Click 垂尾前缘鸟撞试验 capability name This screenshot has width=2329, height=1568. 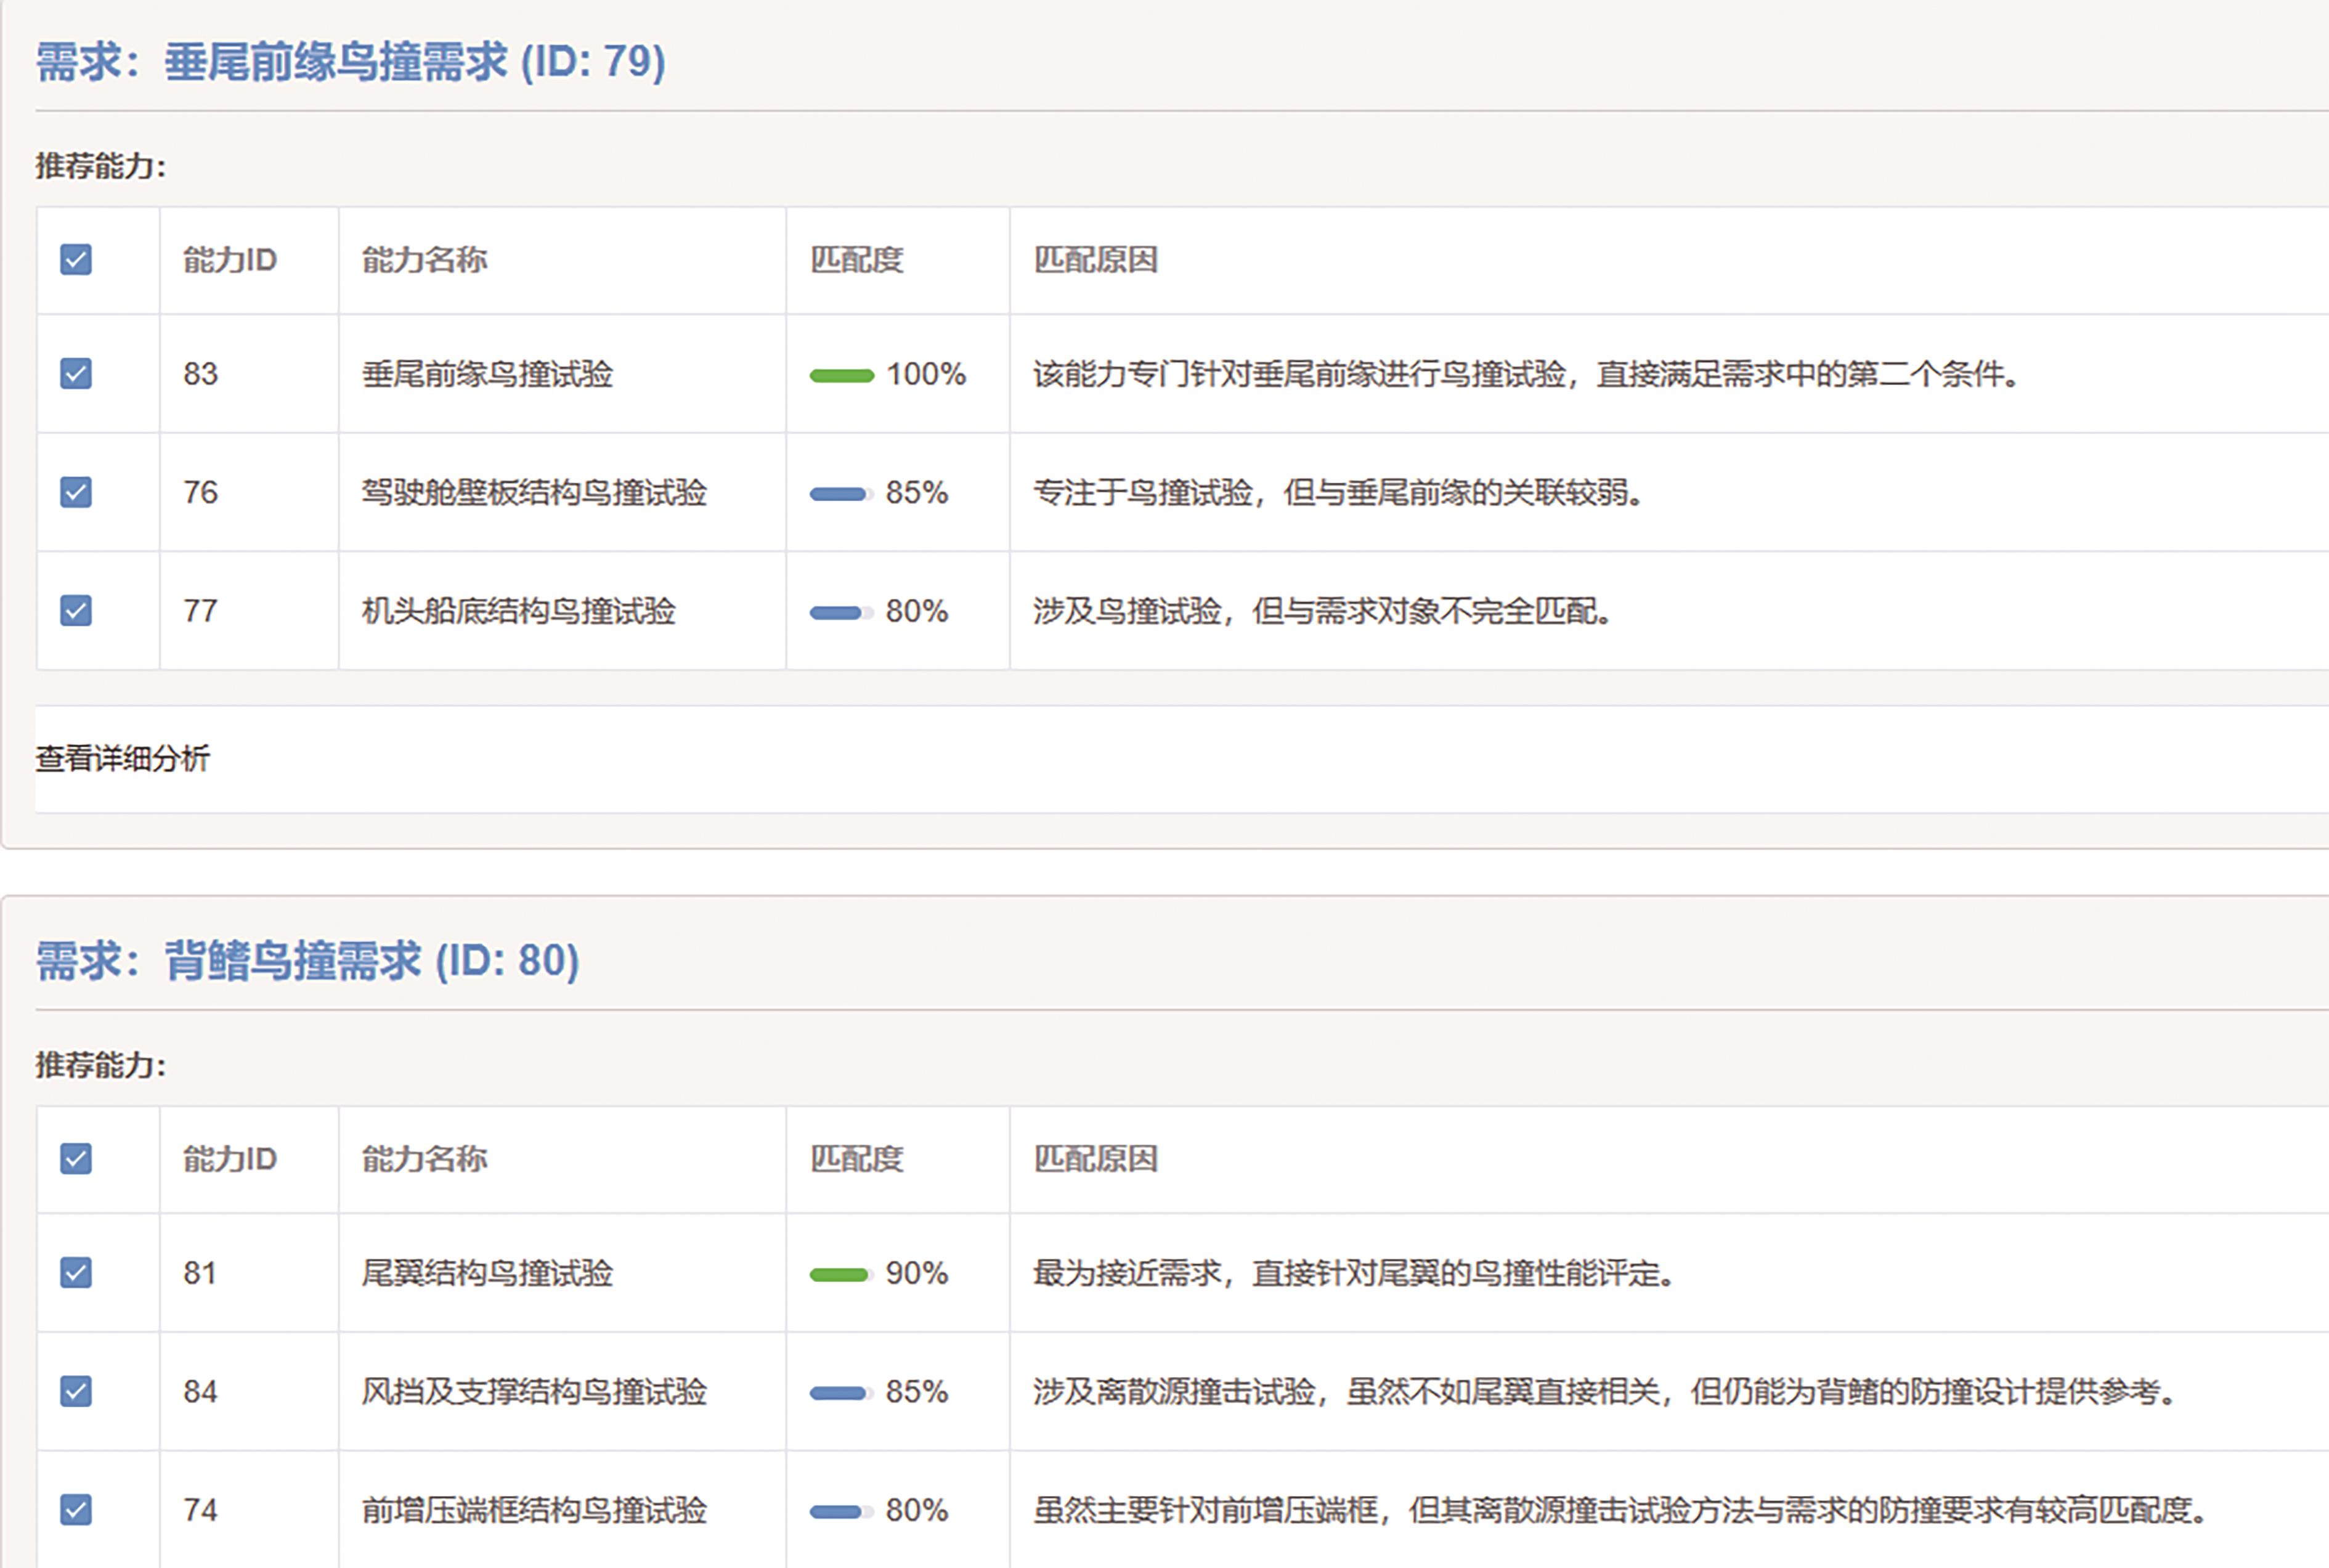click(487, 374)
